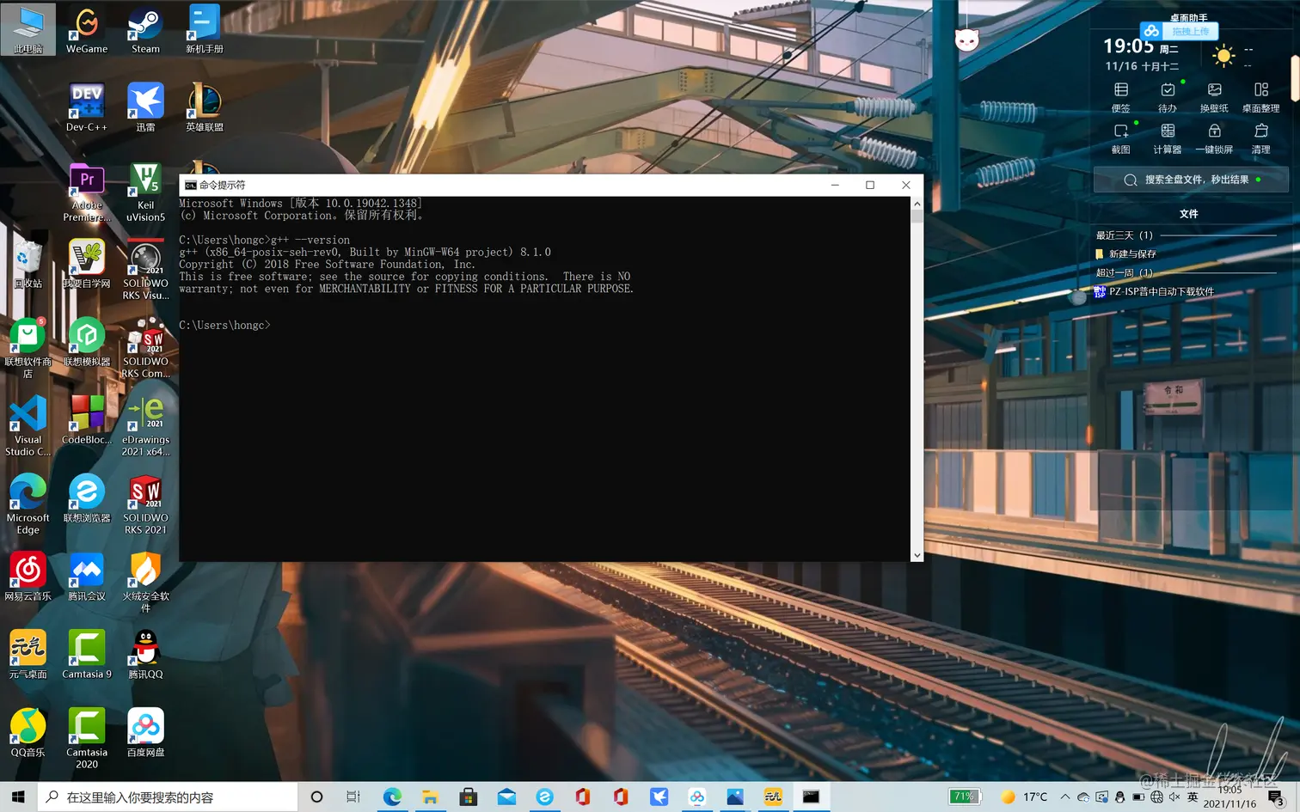Open the notification center icon

tap(1277, 797)
